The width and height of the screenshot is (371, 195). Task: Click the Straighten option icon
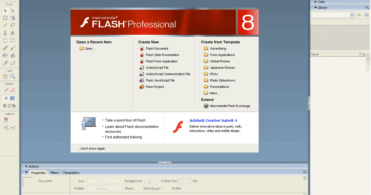point(13,128)
